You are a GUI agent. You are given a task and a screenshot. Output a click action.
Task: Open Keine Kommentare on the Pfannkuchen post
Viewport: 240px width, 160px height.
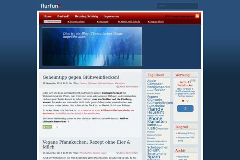click(x=129, y=153)
